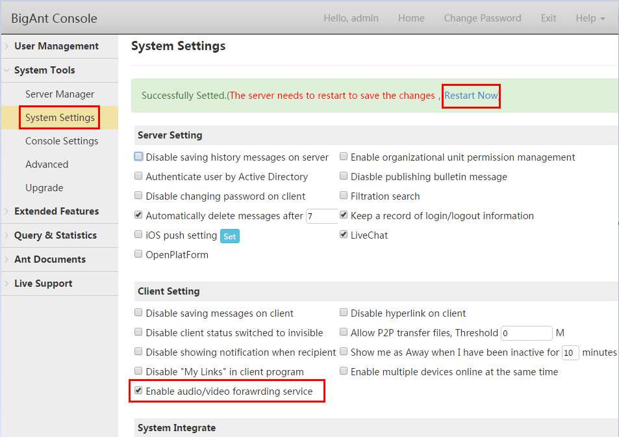
Task: Check the Filtration search option
Action: coord(344,195)
